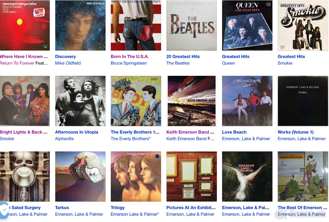
Task: Open the Tarkus armadillo tank cover
Action: [80, 177]
